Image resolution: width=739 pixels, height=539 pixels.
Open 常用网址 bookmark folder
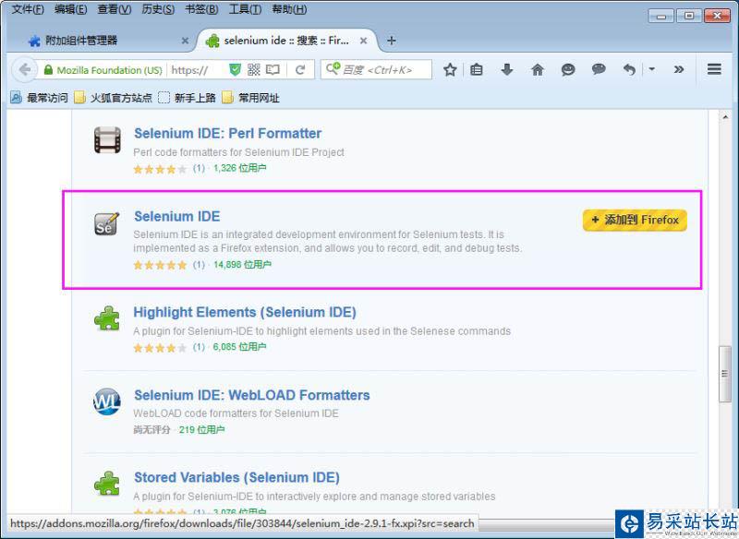250,98
